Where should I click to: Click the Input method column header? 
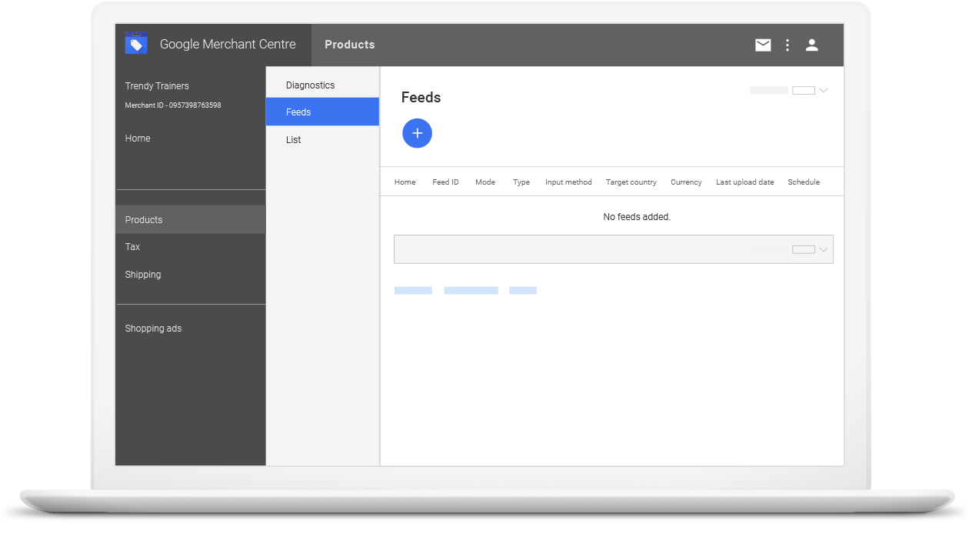coord(568,182)
